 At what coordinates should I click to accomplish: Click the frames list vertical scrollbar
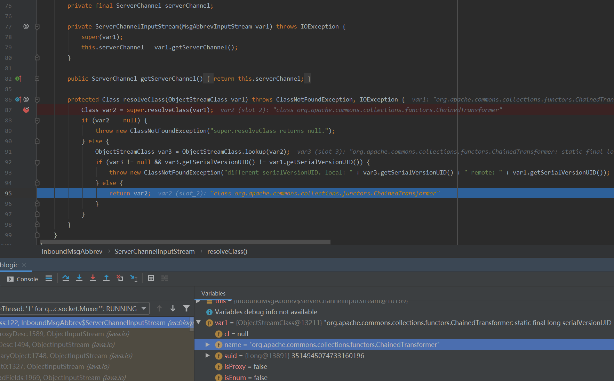(x=191, y=324)
